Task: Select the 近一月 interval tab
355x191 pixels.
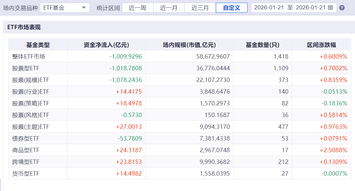Action: [169, 8]
